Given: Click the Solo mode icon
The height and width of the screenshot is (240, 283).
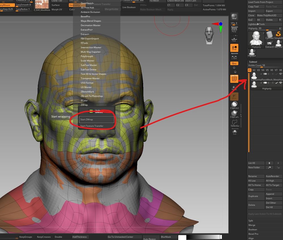Looking at the screenshot, I should pyautogui.click(x=235, y=132).
